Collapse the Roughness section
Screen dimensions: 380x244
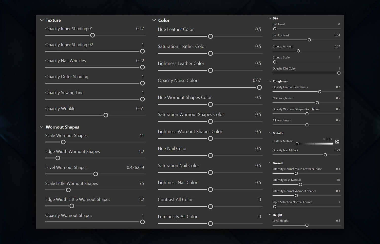pos(270,81)
